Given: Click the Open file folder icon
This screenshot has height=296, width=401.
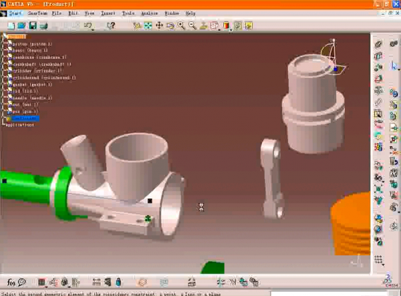Looking at the screenshot, I should pos(22,25).
